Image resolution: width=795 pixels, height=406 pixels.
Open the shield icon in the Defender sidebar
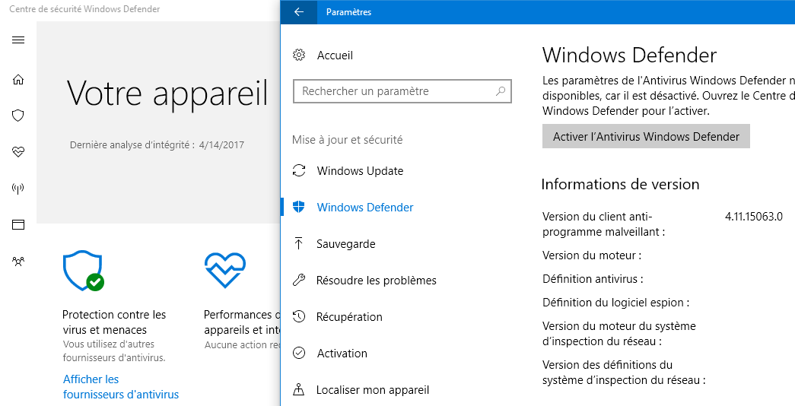tap(18, 116)
